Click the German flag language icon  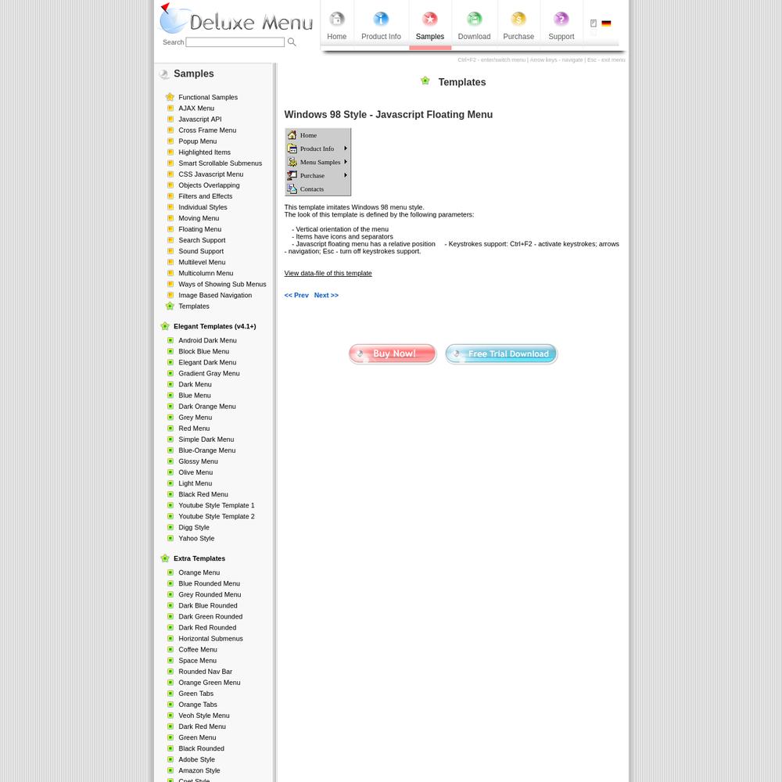pyautogui.click(x=607, y=23)
